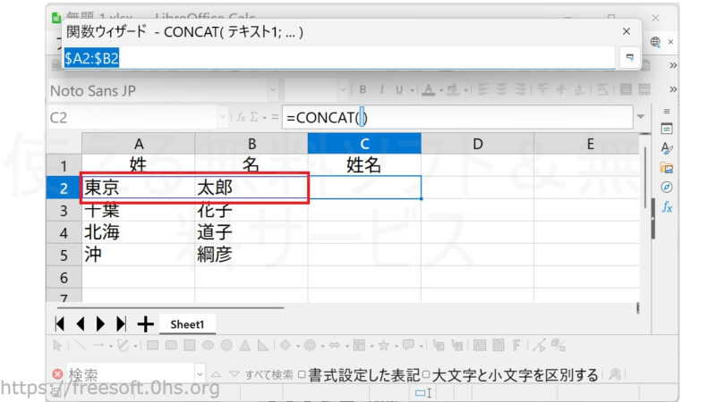
Task: Enable 大文字と小文字を区別する checkbox
Action: 427,375
